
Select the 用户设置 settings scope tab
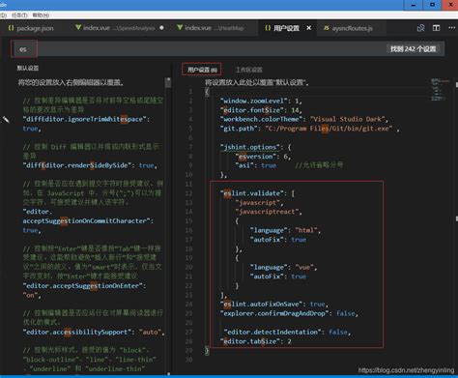pyautogui.click(x=202, y=70)
